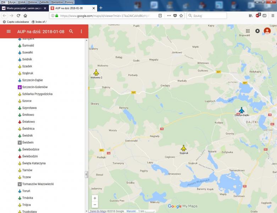Open the Google apps grid
Screen dimensions: 277x213
tap(248, 31)
